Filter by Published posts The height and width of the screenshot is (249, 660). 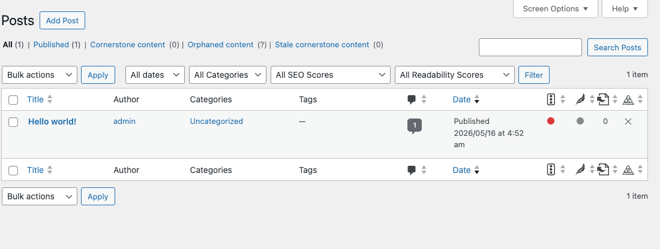tap(51, 44)
